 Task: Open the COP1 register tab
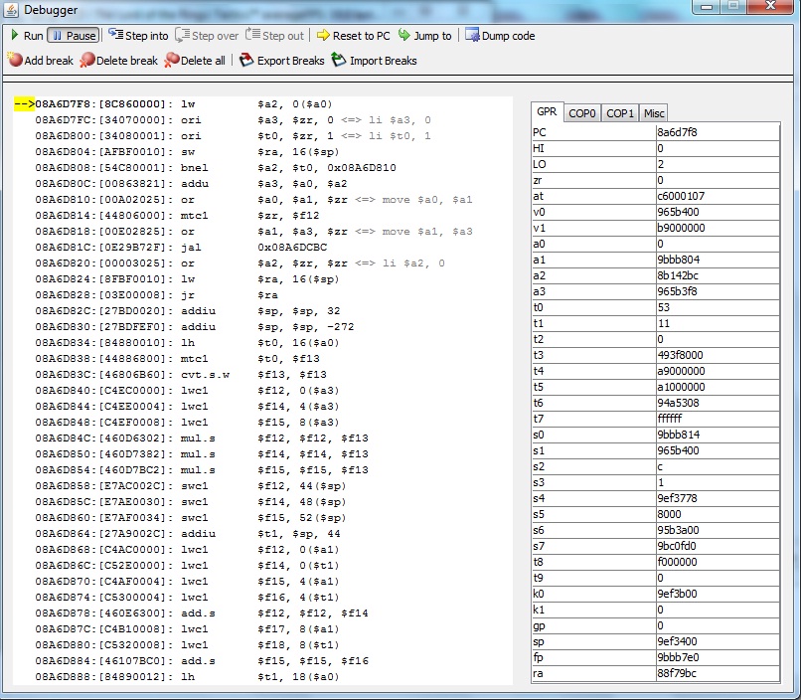tap(620, 113)
